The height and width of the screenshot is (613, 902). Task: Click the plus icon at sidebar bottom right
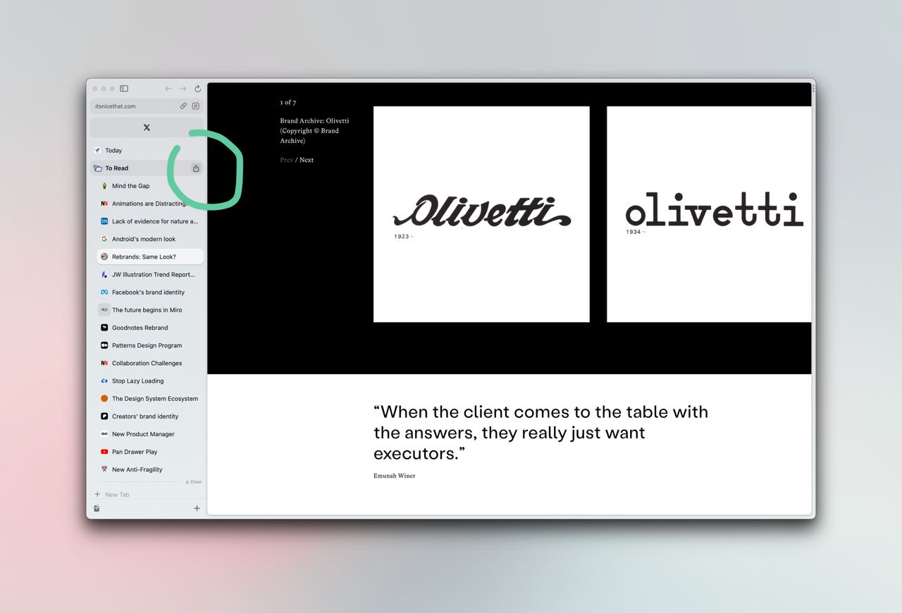coord(197,509)
